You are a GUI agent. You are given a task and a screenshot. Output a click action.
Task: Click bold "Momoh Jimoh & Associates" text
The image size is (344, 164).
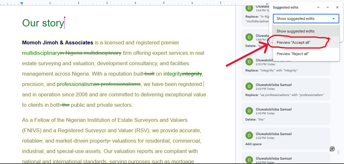tap(57, 42)
